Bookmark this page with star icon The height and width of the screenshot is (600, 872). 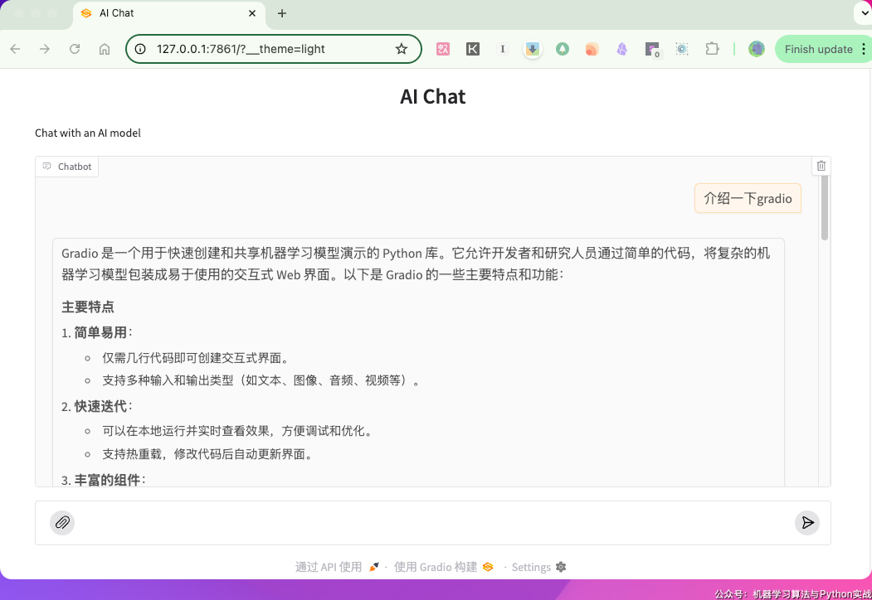(402, 49)
